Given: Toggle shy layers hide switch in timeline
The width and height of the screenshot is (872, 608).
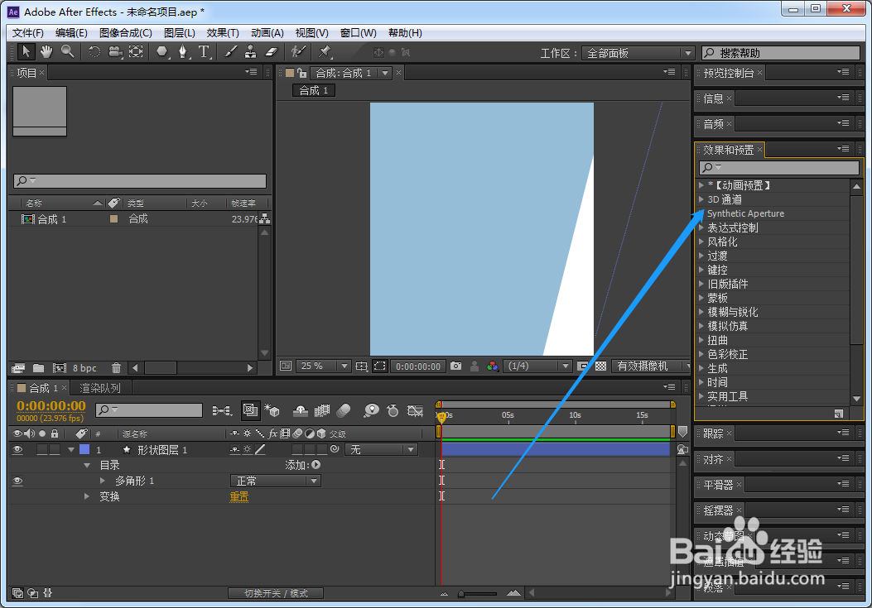Looking at the screenshot, I should tap(301, 410).
